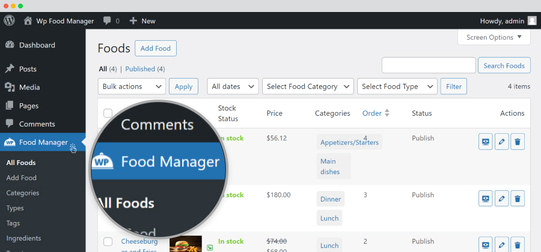Viewport: 541px width, 252px height.
Task: Select Categories submenu item
Action: (23, 193)
